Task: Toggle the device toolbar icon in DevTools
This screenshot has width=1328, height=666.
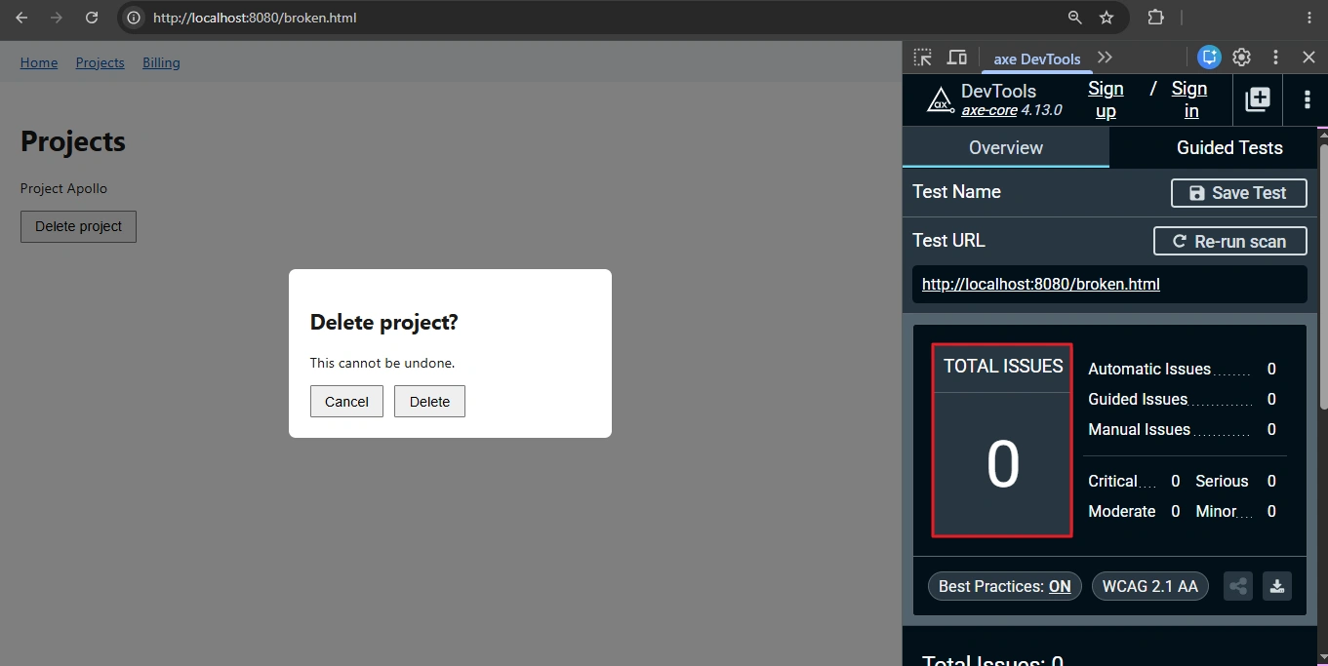Action: (x=957, y=58)
